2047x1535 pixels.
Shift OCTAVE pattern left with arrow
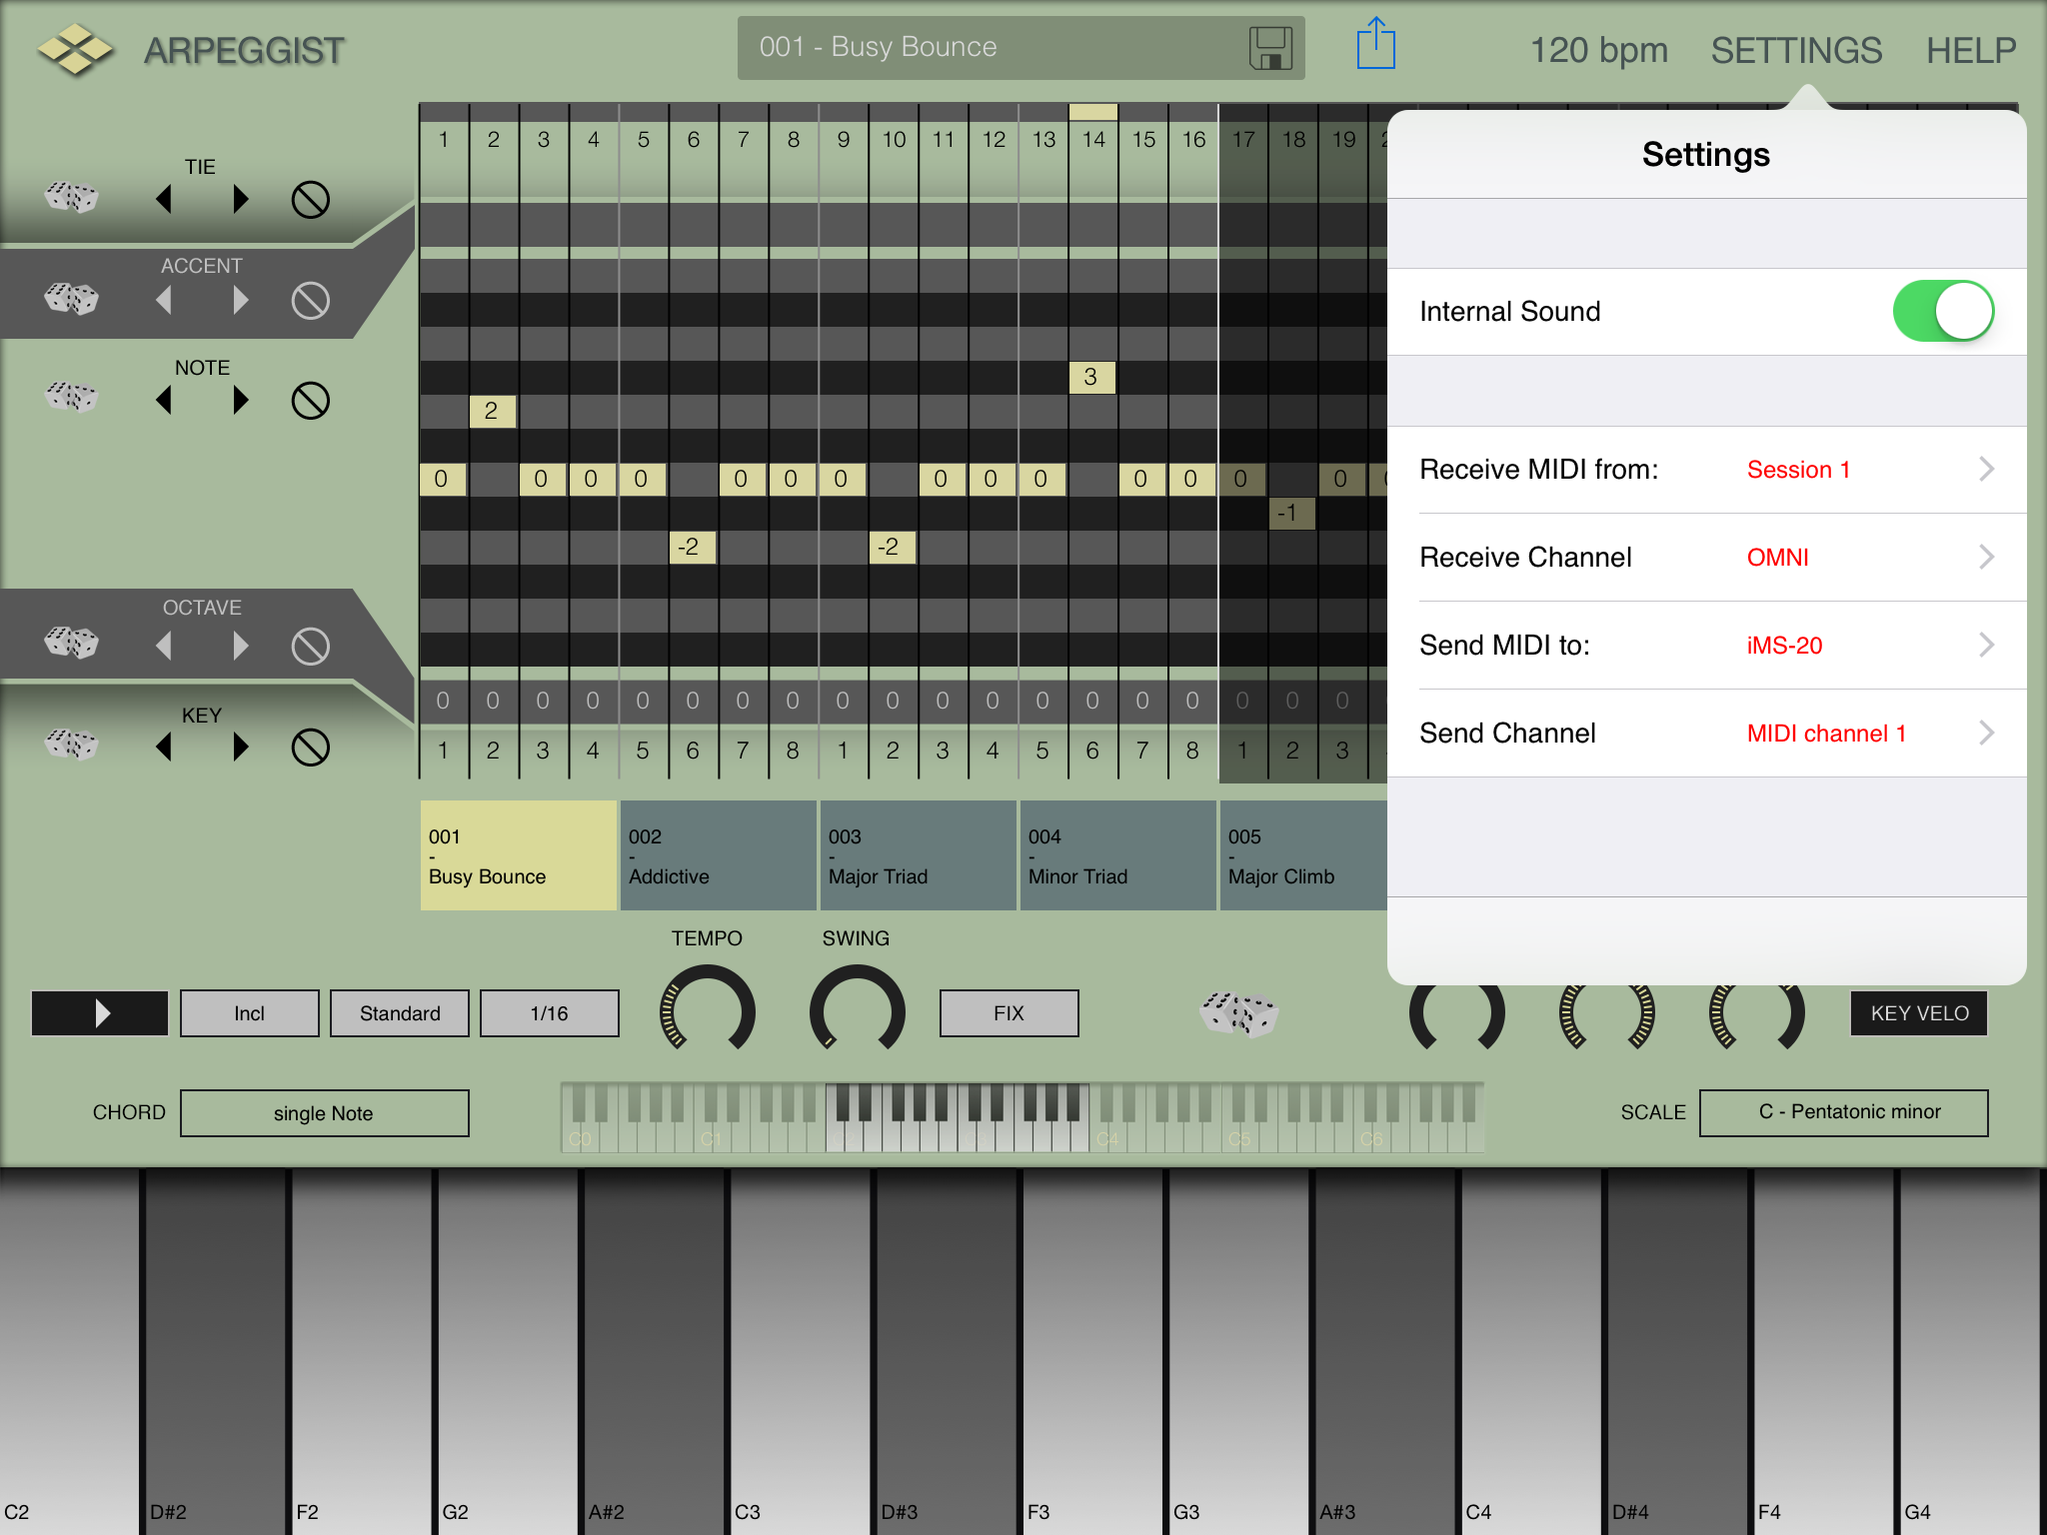tap(164, 646)
